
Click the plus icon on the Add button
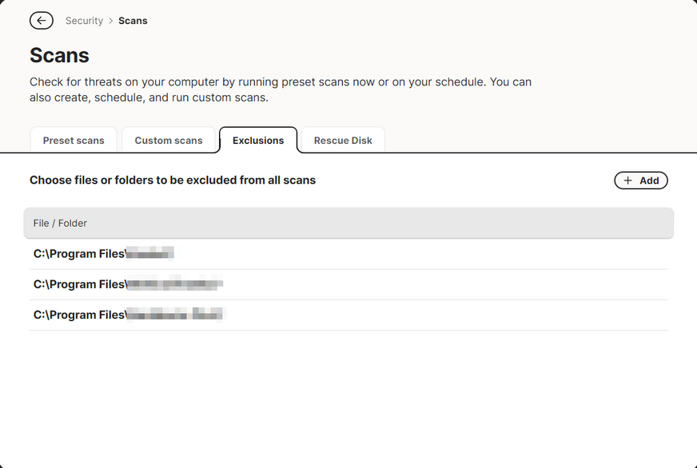628,180
